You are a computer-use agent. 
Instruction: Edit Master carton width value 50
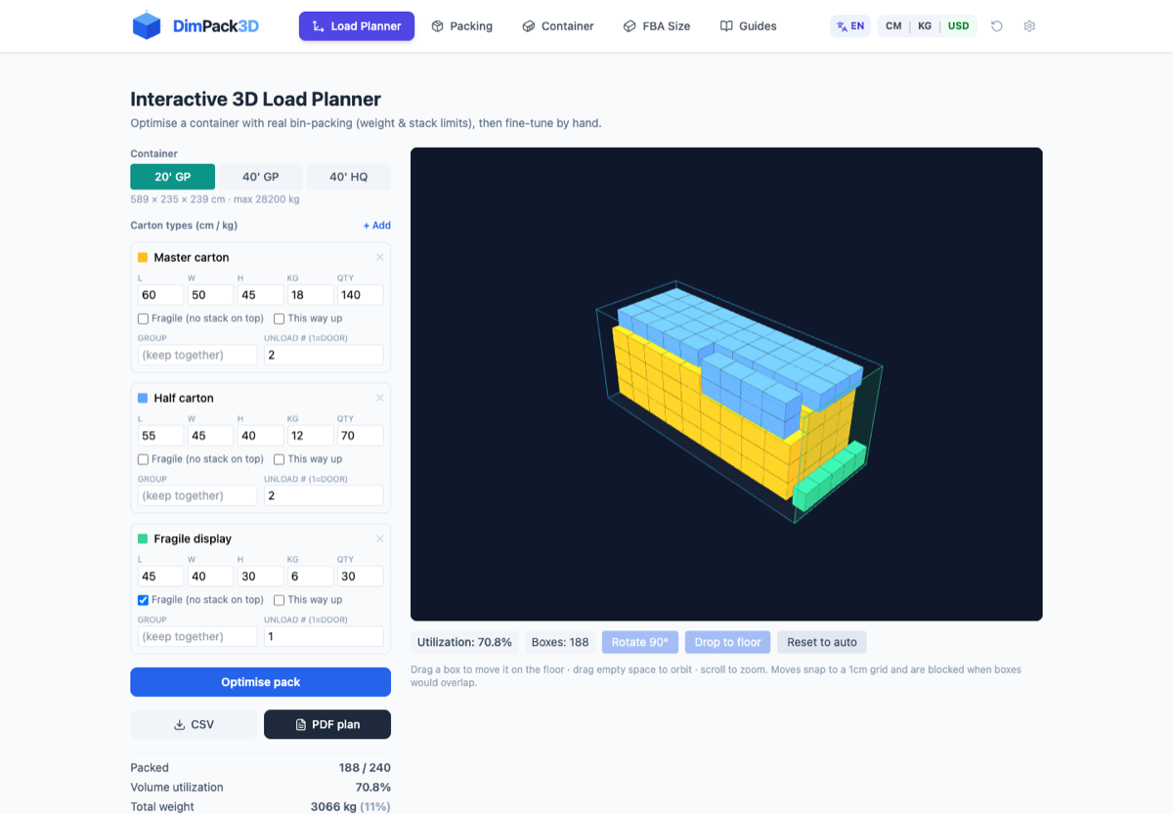pos(210,295)
